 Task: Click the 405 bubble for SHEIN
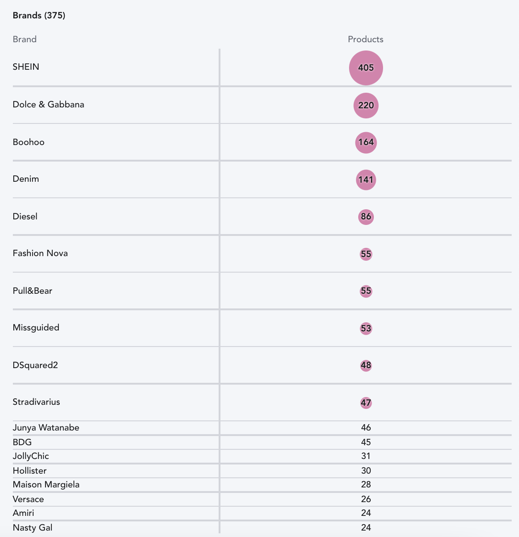[x=366, y=68]
